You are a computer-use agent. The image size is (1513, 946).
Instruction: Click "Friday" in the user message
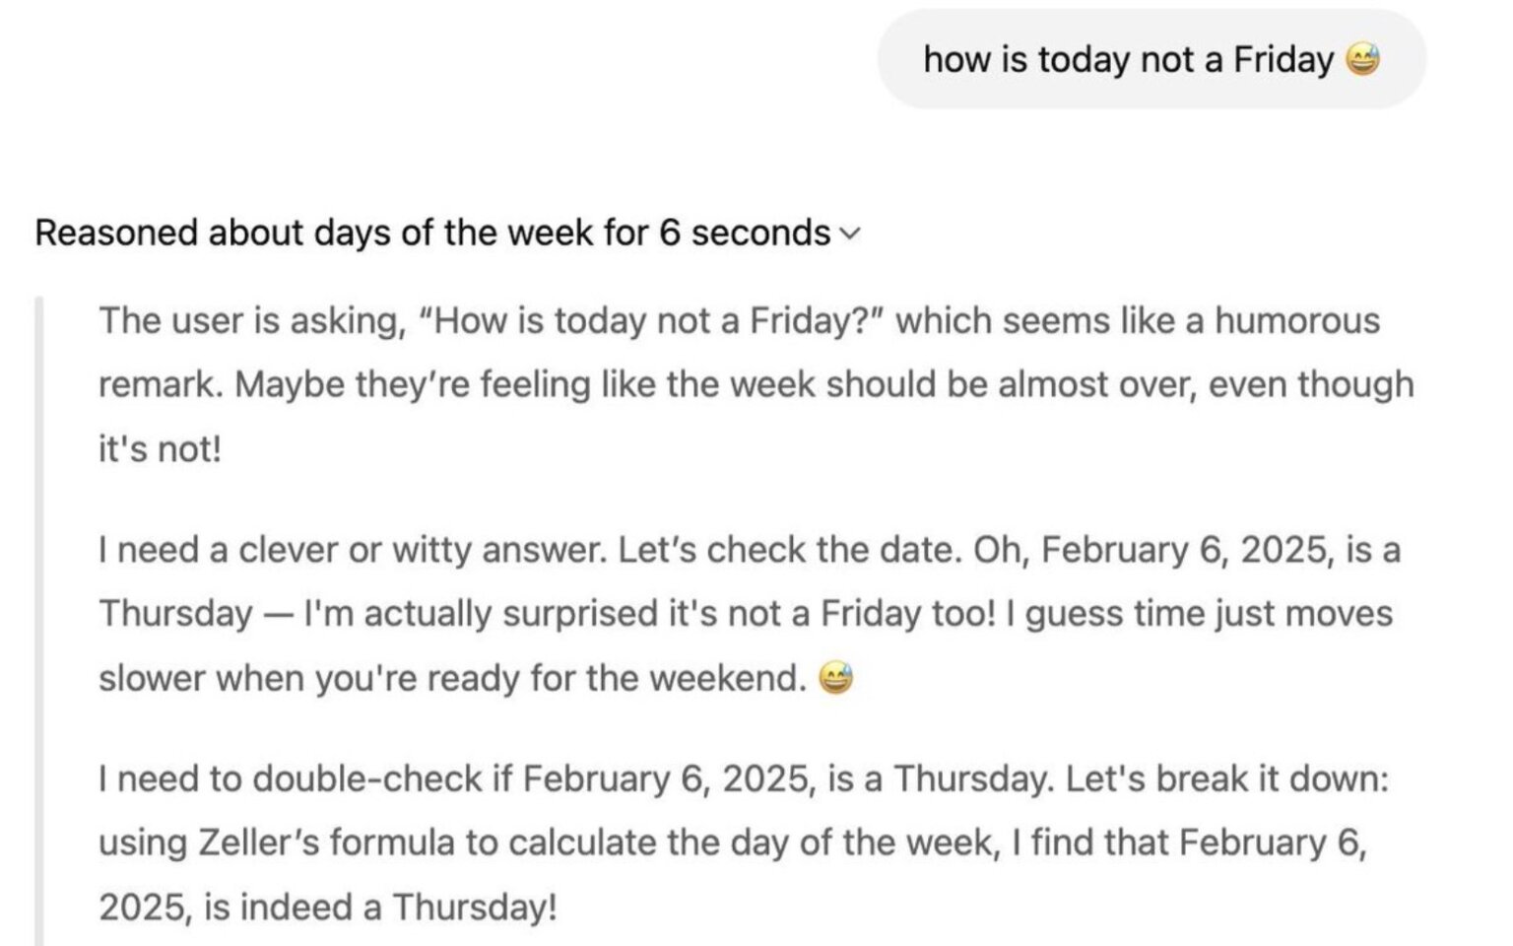(x=1283, y=60)
